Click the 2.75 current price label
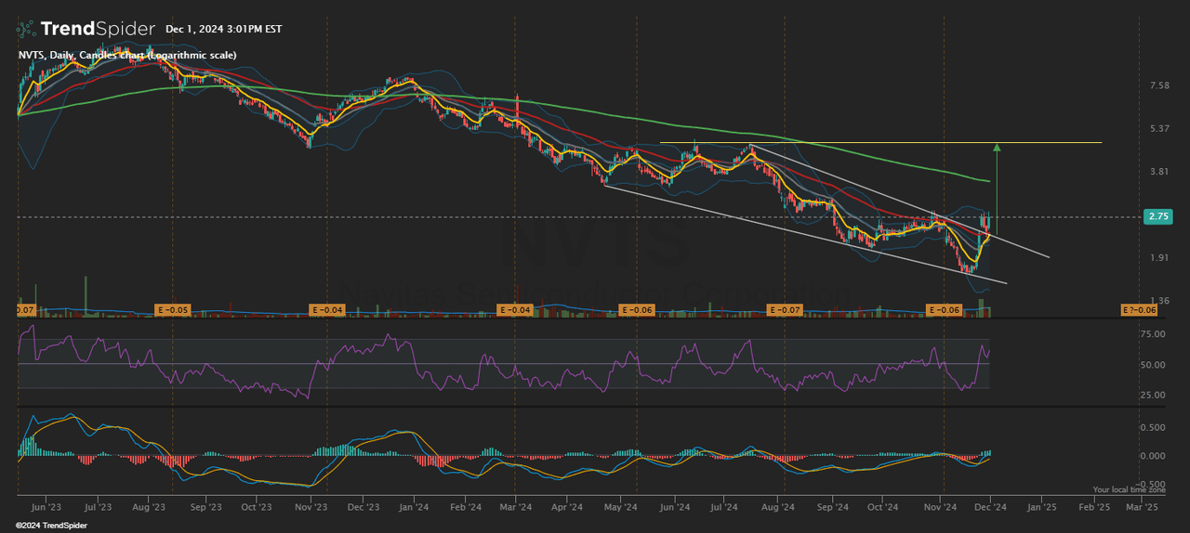This screenshot has width=1190, height=533. tap(1157, 216)
